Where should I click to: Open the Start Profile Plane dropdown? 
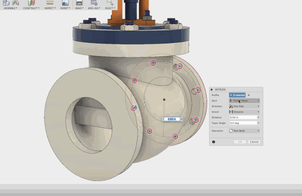pos(244,101)
